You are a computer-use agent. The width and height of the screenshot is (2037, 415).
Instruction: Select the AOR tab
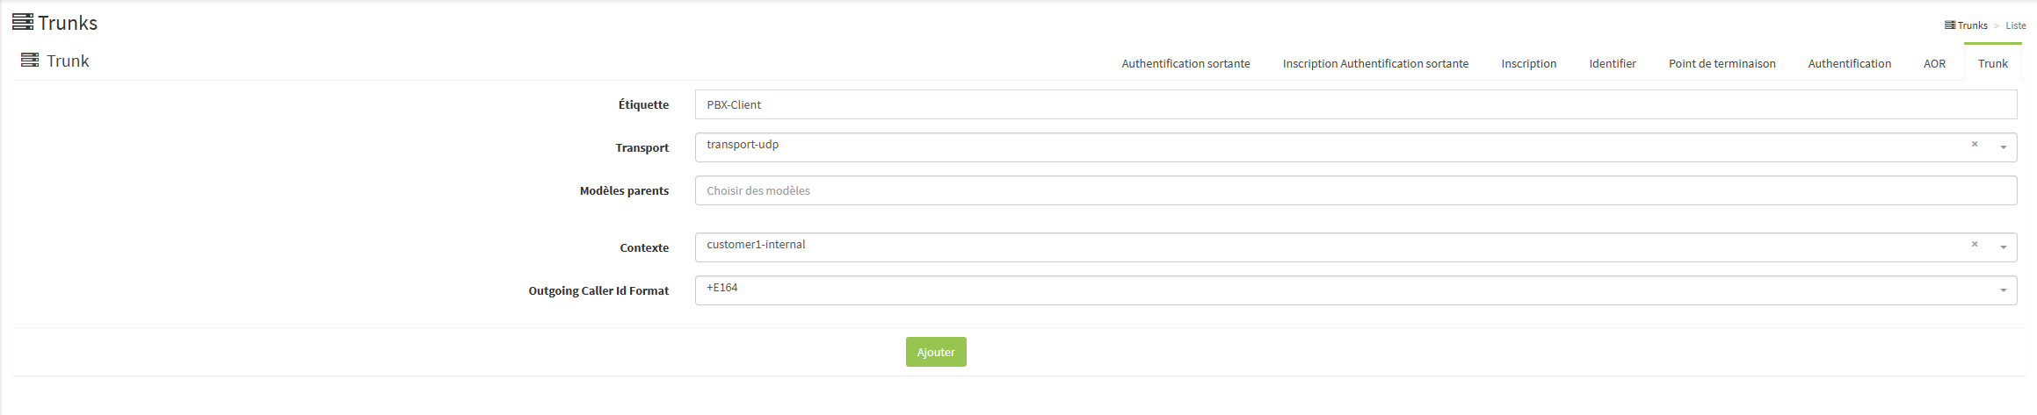coord(1934,63)
